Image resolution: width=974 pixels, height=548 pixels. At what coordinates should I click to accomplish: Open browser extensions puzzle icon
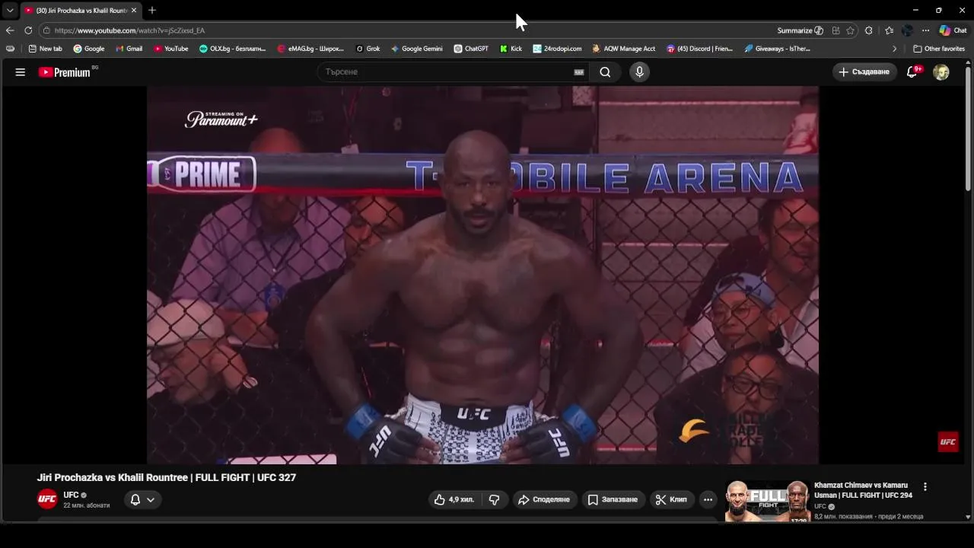pos(869,30)
